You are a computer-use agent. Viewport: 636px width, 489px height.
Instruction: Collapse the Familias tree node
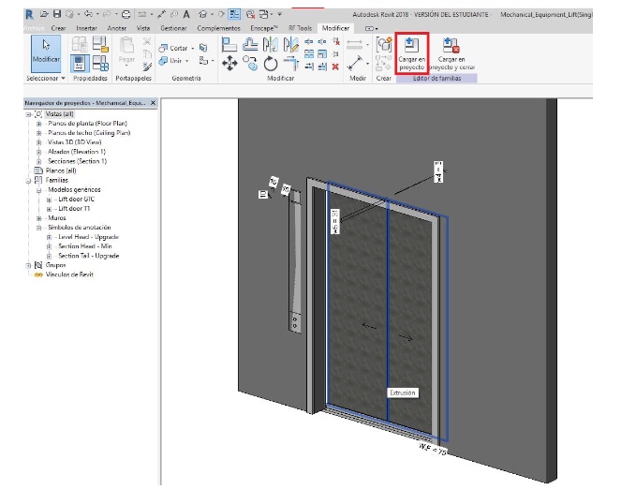coord(28,181)
